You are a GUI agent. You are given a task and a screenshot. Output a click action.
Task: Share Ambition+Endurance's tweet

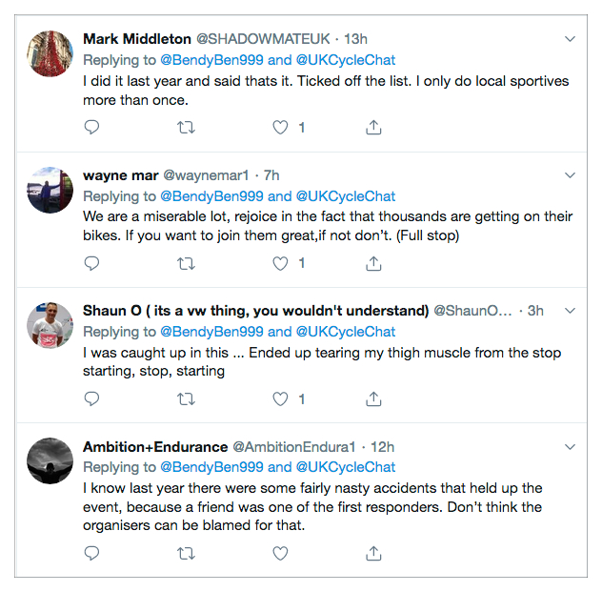pos(374,553)
